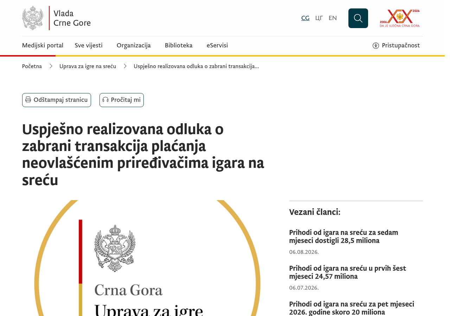Click Vlada Crne Gore site title
The width and height of the screenshot is (450, 316).
72,18
